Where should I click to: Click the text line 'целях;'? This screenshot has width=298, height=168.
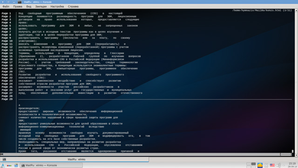pyautogui.click(x=23, y=29)
